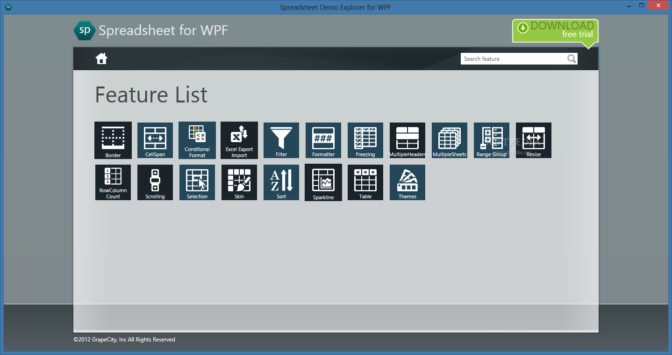Select the Conditional Format tile

(x=197, y=140)
